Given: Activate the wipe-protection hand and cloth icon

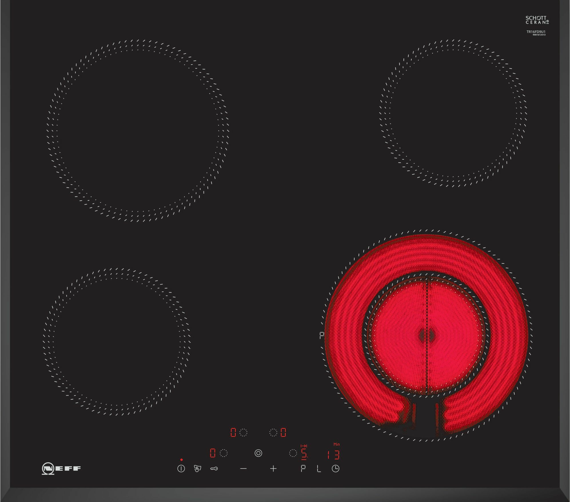Looking at the screenshot, I should (x=197, y=469).
